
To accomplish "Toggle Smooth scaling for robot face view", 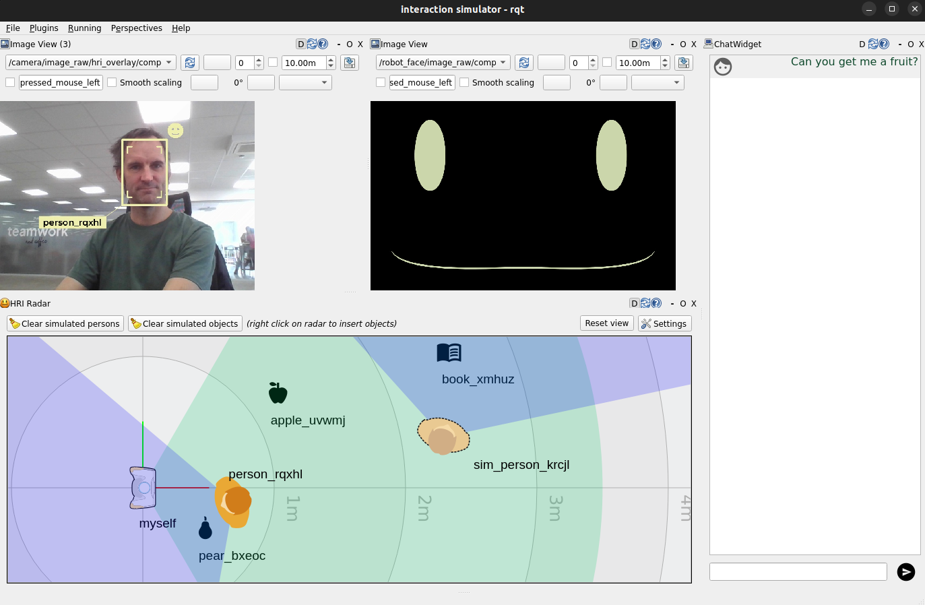I will tap(464, 82).
